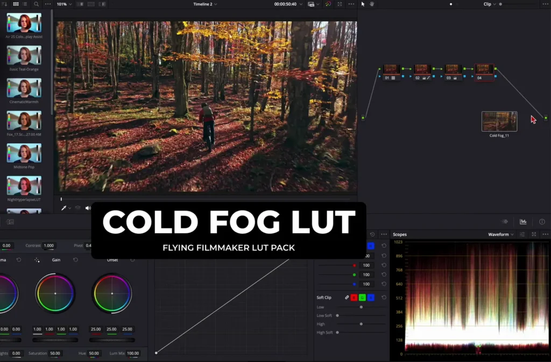The image size is (551, 362).
Task: Pick the eyedropper sampler below the viewer
Action: 64,208
